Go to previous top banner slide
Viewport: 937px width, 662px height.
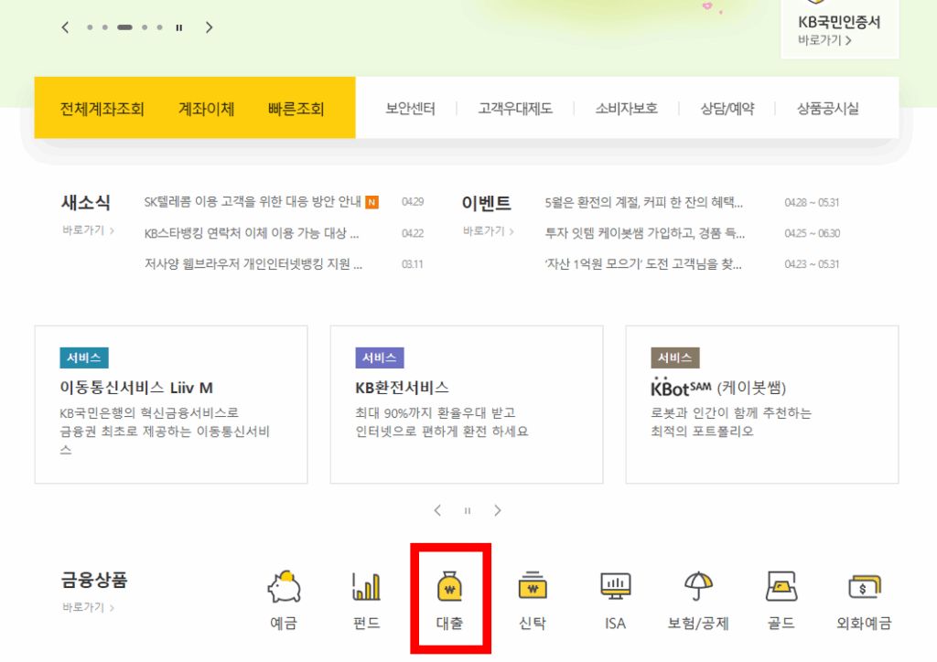point(66,27)
